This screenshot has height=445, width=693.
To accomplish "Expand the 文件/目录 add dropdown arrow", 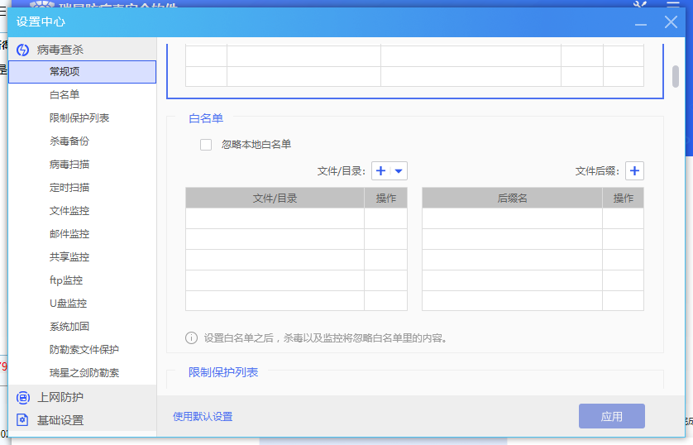I will pos(399,171).
